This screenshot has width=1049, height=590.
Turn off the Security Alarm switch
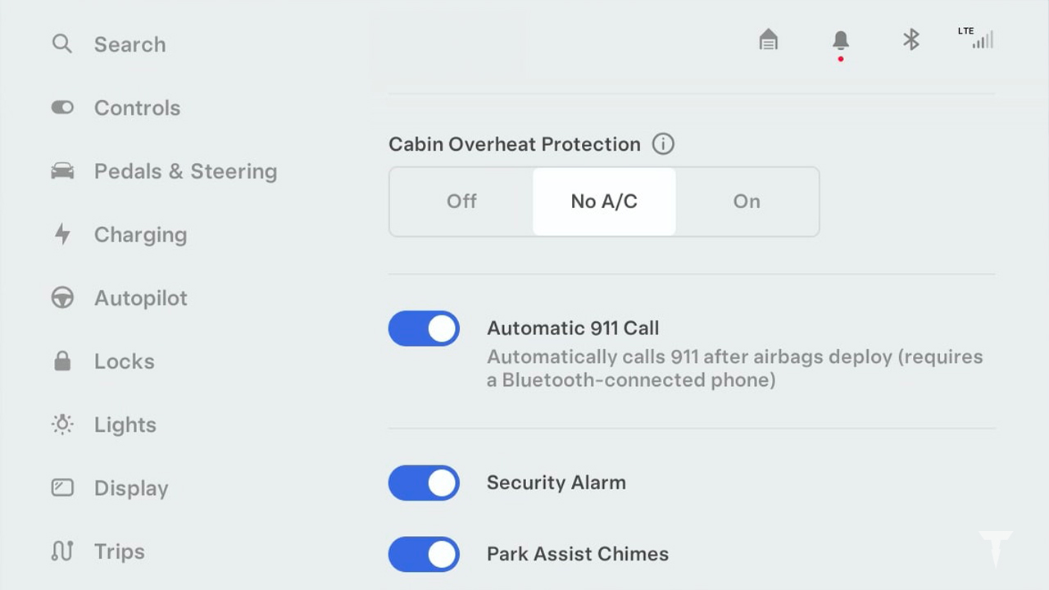point(424,483)
